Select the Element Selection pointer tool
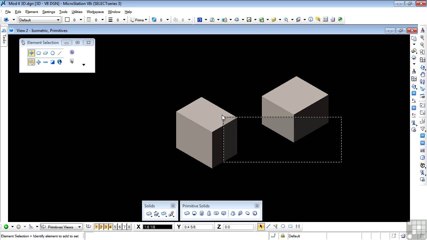427x240 pixels. click(261, 226)
